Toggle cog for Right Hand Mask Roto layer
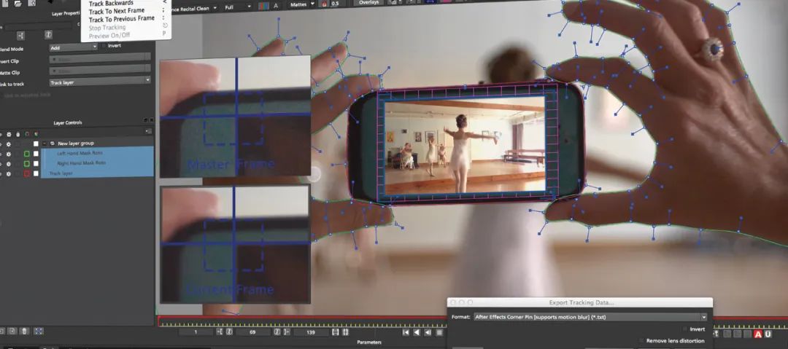Screen dimensions: 788x349 (9, 164)
